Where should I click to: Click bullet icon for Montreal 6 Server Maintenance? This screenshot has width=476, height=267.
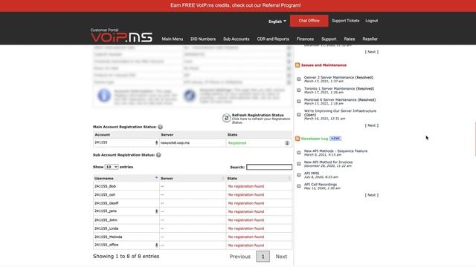tap(299, 102)
